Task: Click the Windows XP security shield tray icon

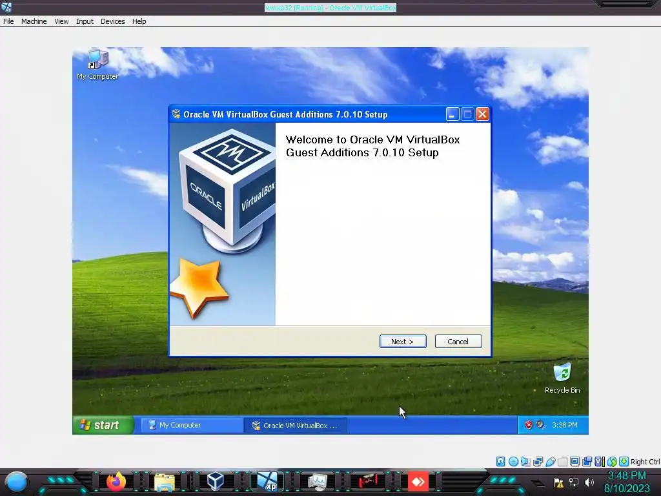Action: [529, 425]
